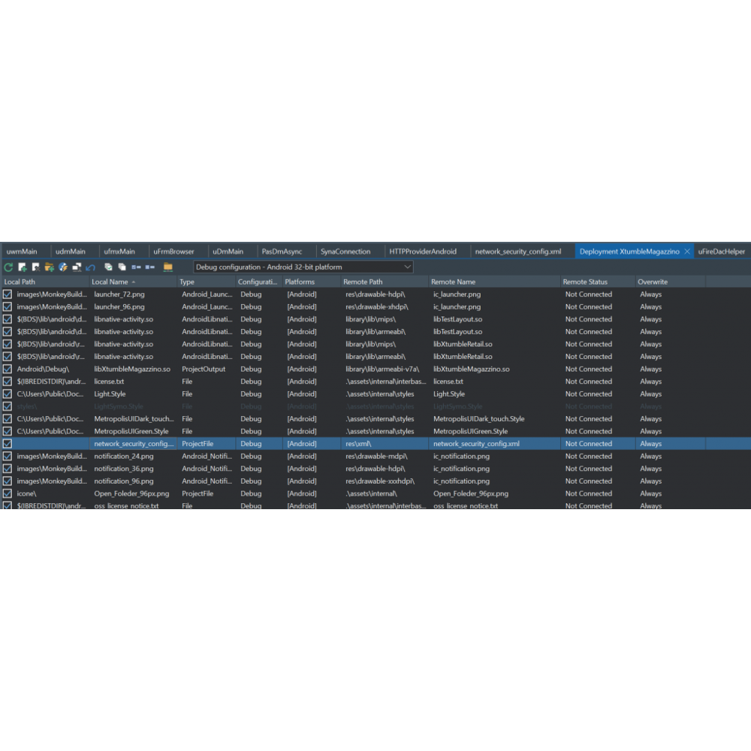Click the blue Revert to Default arrow
The height and width of the screenshot is (751, 751).
[x=91, y=267]
